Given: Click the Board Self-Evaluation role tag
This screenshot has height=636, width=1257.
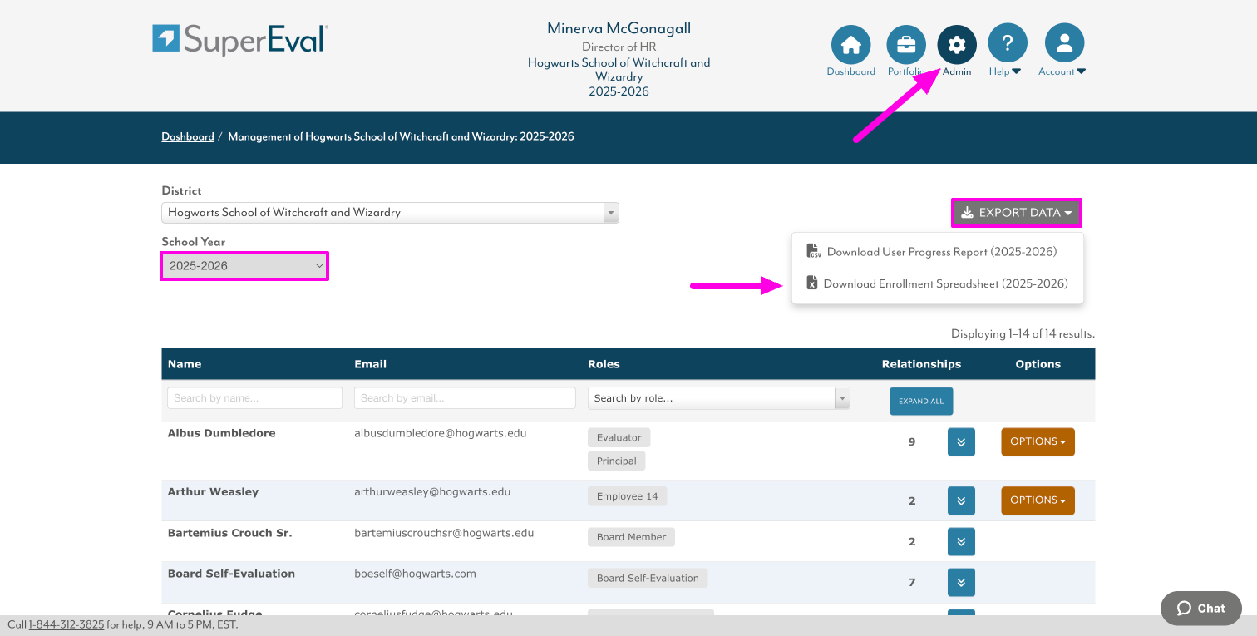Looking at the screenshot, I should (648, 578).
